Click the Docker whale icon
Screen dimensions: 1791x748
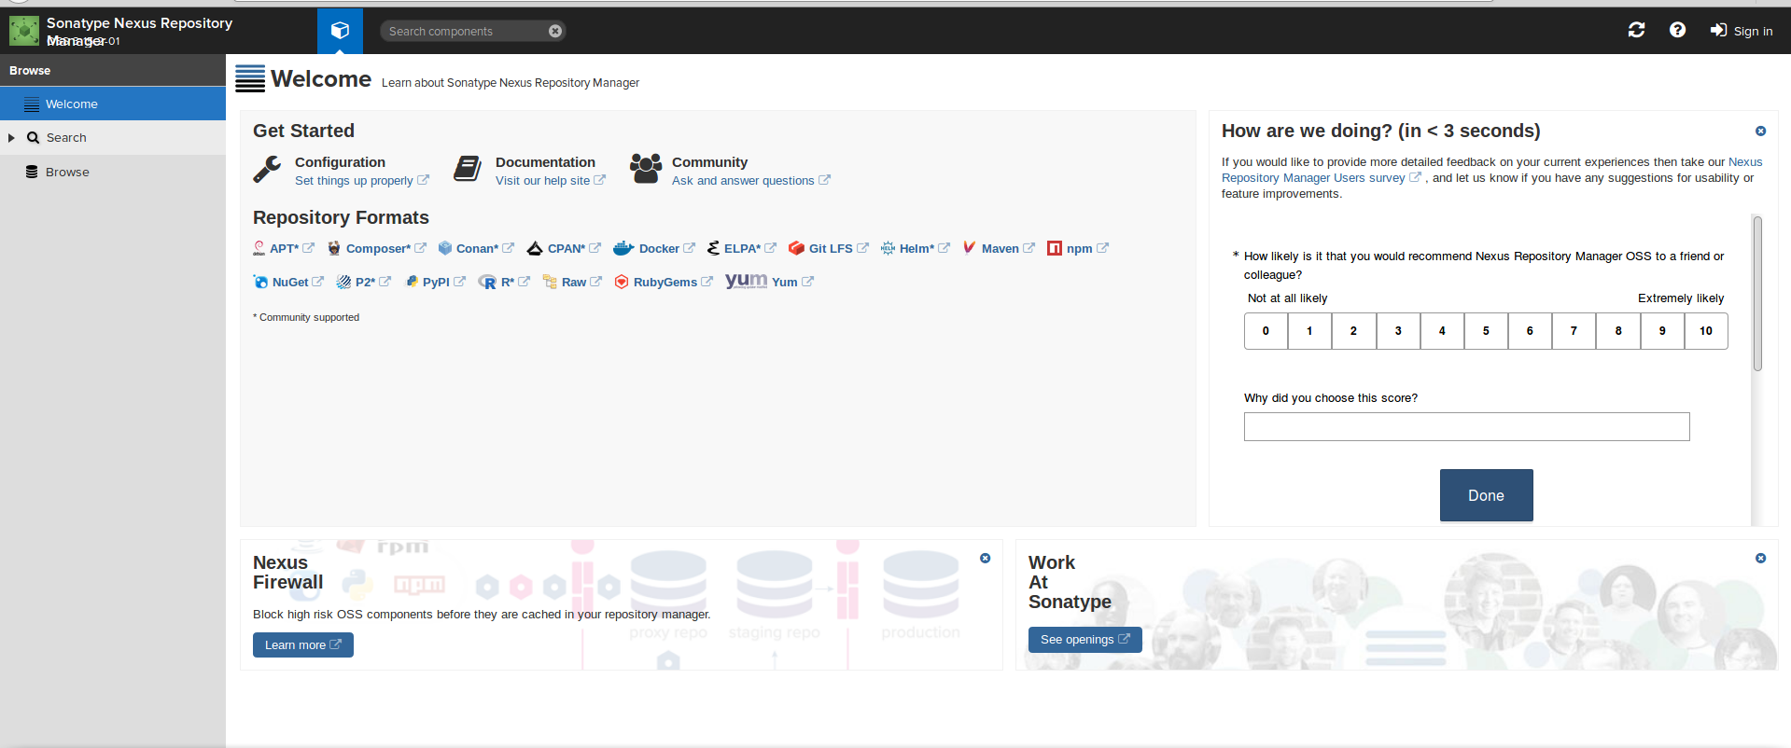click(623, 248)
